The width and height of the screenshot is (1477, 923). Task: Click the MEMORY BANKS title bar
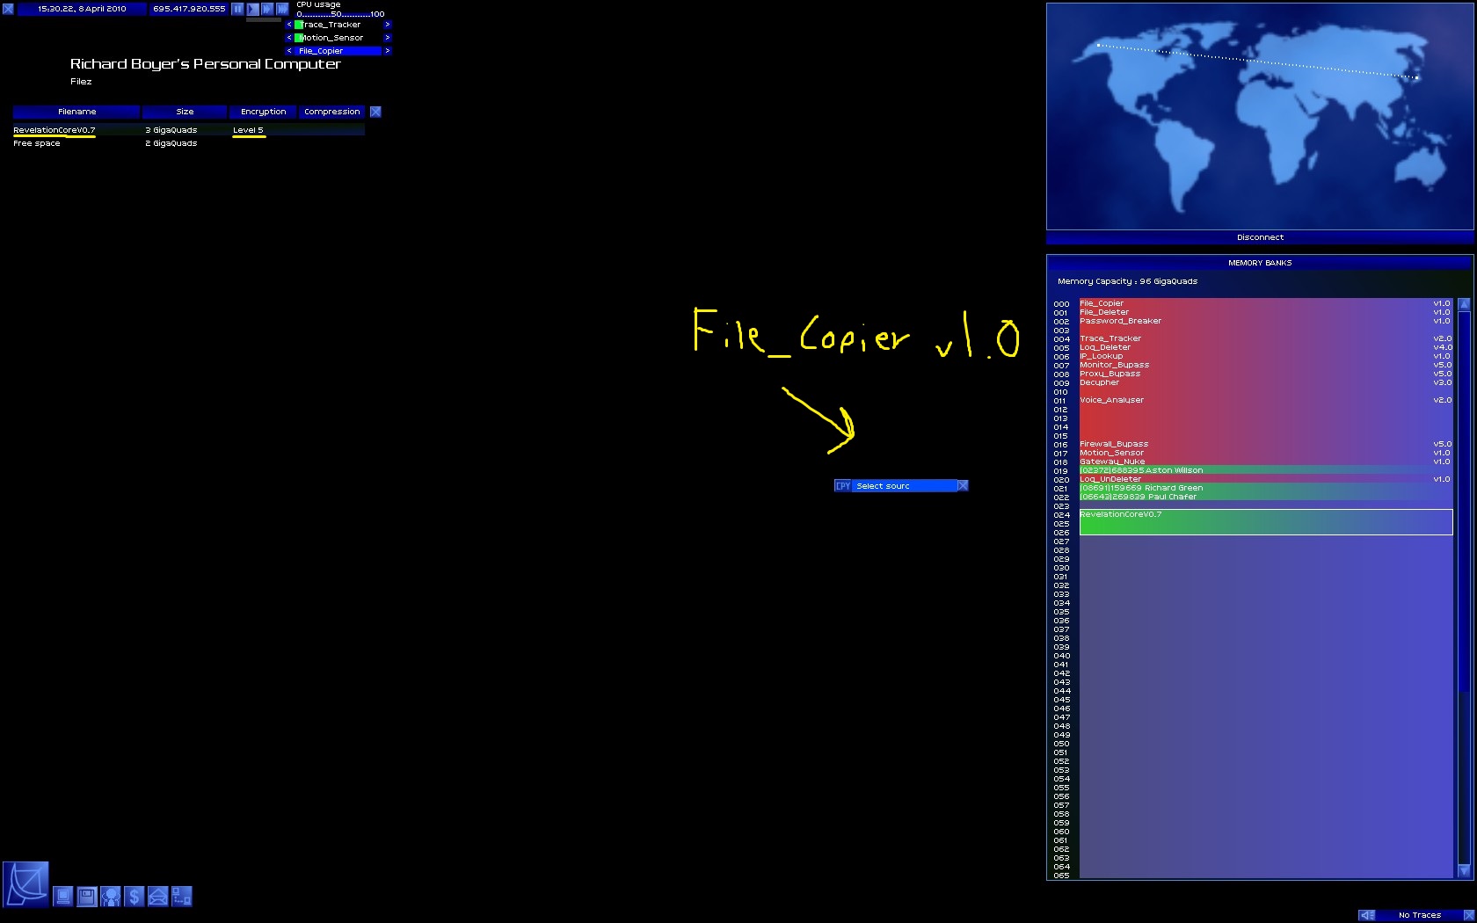tap(1260, 263)
